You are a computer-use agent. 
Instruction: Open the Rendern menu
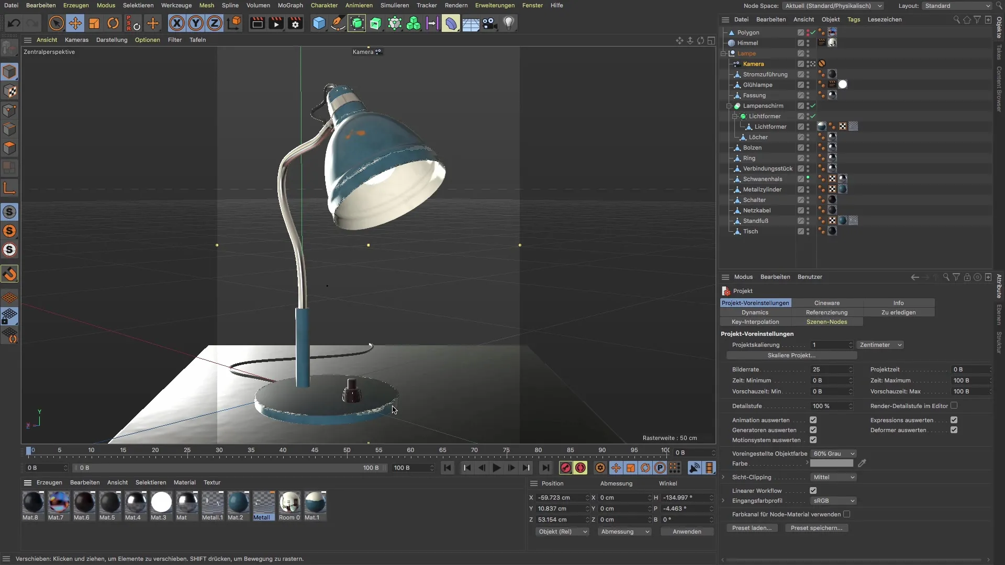click(x=456, y=5)
